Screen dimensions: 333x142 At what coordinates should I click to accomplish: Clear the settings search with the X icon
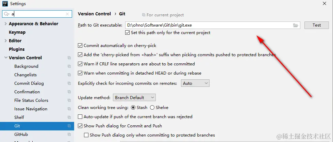(x=68, y=14)
